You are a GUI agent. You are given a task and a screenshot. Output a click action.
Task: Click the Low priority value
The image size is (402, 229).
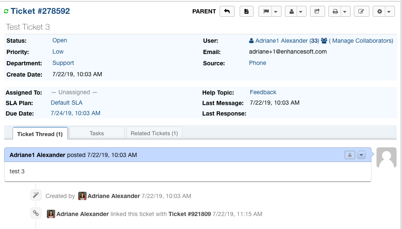pyautogui.click(x=58, y=51)
